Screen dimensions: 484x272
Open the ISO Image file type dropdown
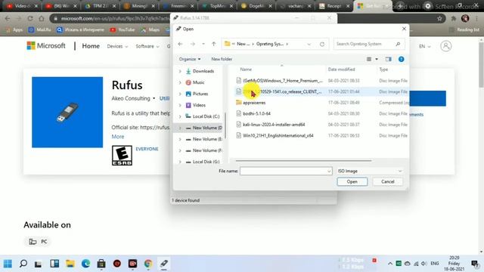[x=370, y=172]
